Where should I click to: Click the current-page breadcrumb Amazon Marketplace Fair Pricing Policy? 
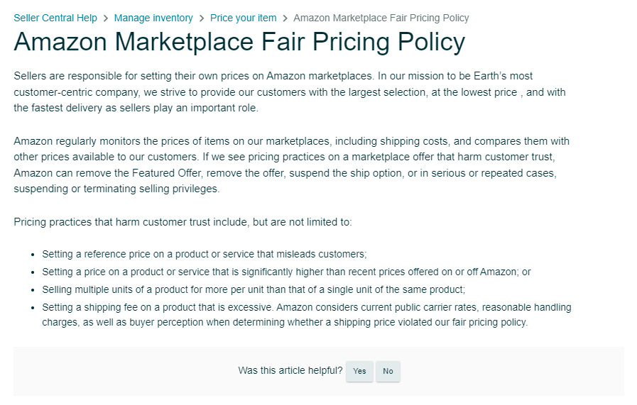[x=381, y=18]
